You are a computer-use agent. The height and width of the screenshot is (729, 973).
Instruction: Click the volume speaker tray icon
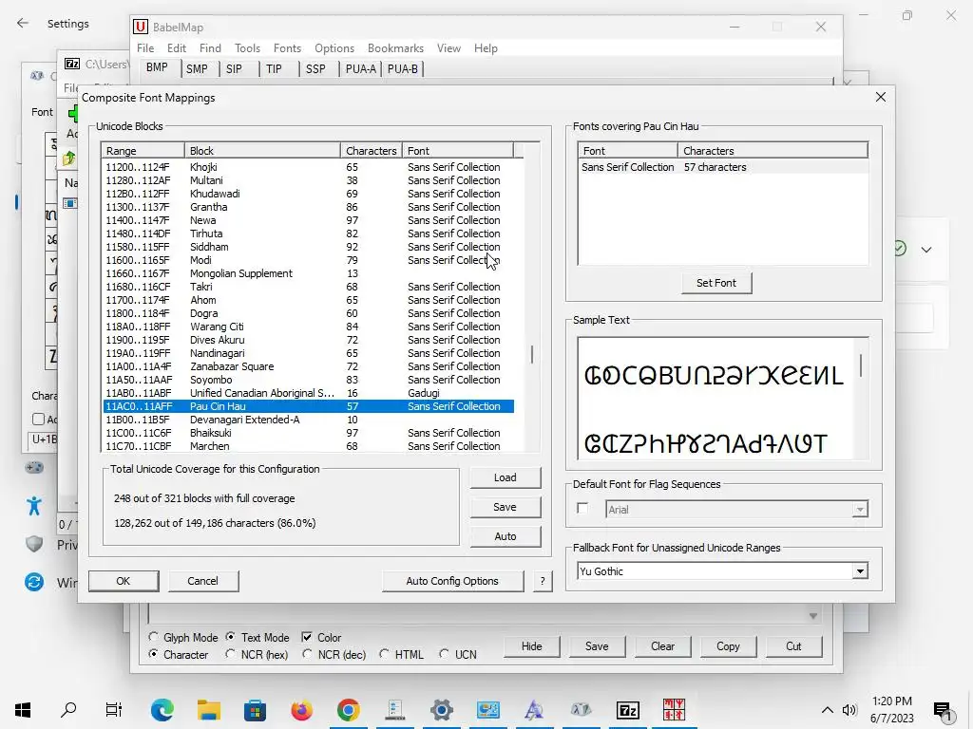point(849,710)
